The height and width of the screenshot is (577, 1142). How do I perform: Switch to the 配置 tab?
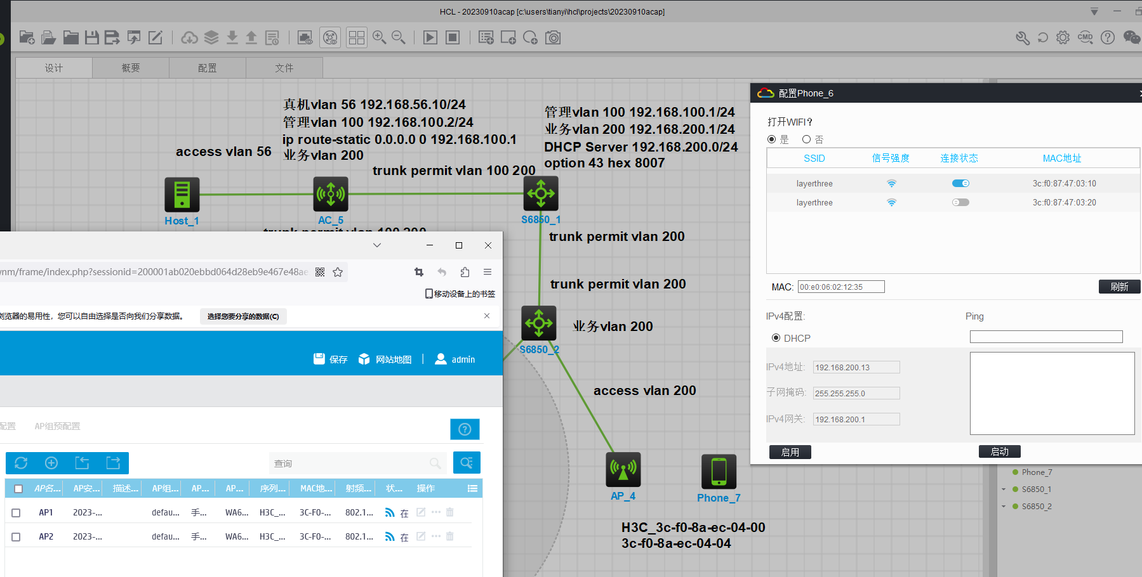coord(208,68)
